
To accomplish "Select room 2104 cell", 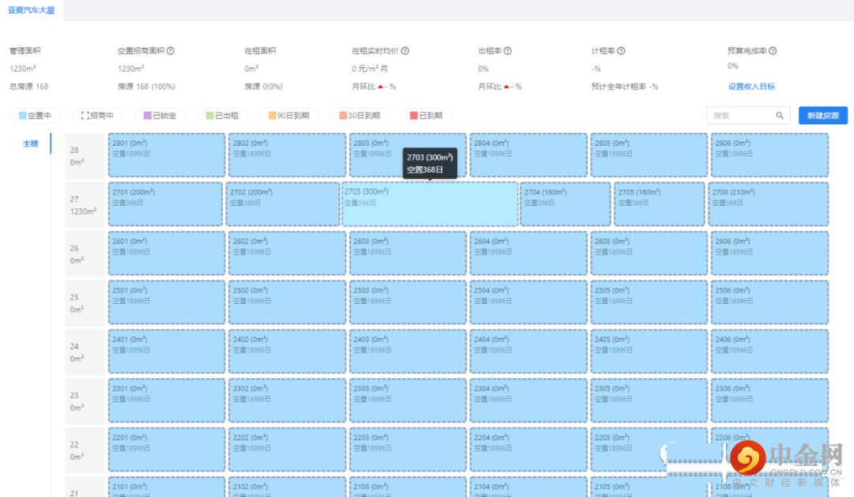I will click(x=528, y=488).
